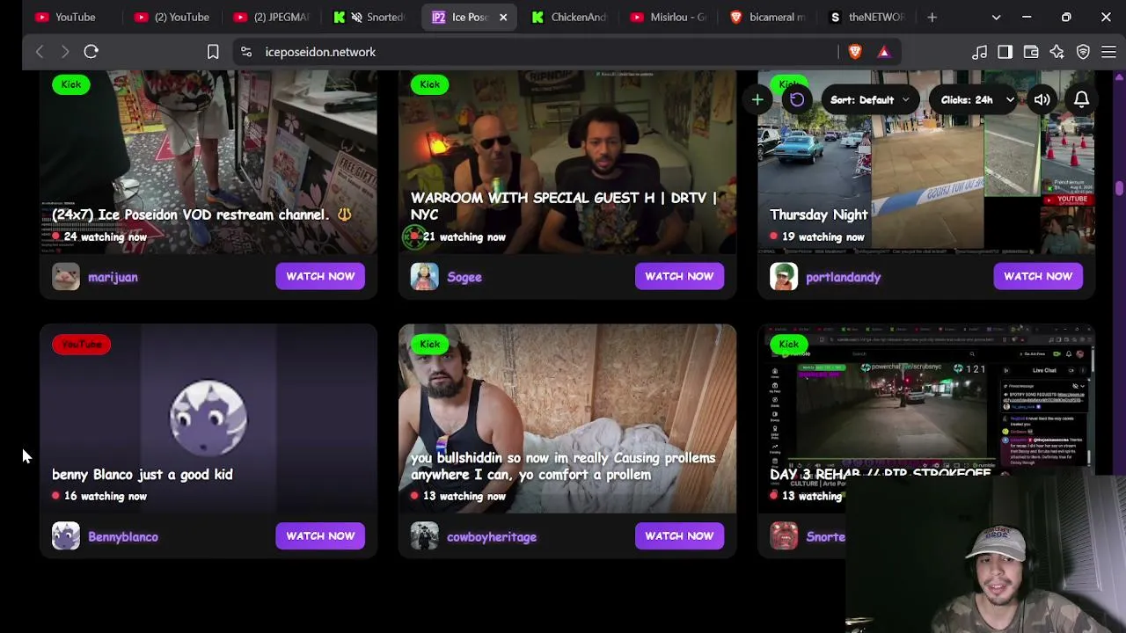Refresh the stream list with purple circular arrow

click(797, 100)
